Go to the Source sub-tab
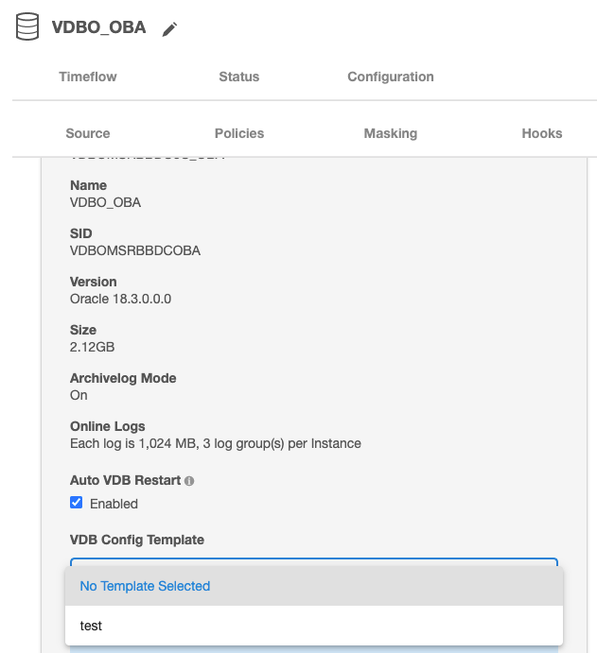597x653 pixels. 88,133
